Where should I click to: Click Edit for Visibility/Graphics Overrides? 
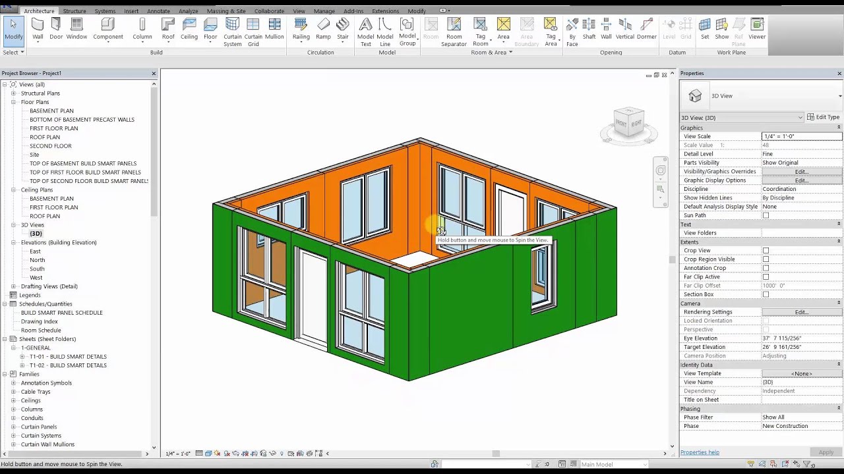tap(802, 171)
